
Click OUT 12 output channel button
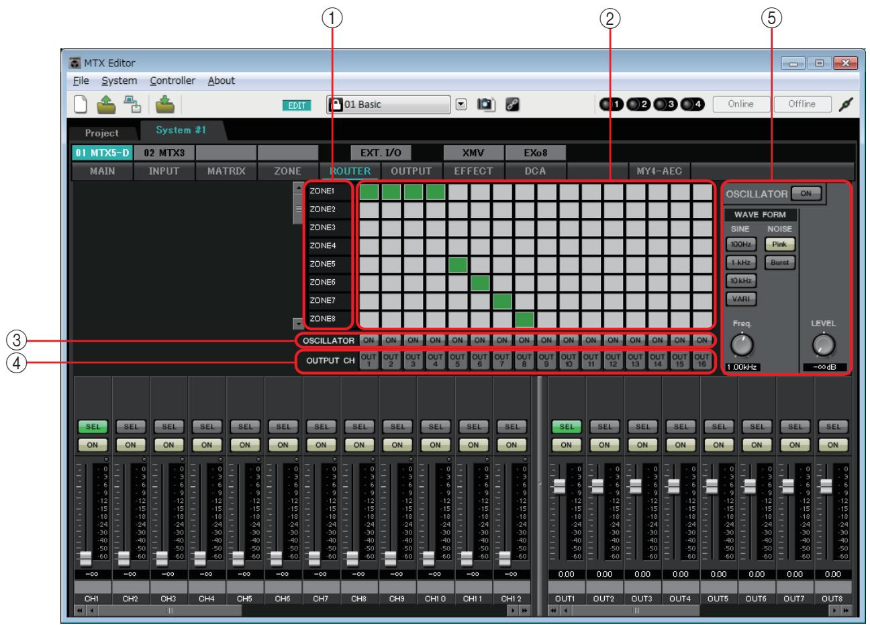pyautogui.click(x=612, y=362)
